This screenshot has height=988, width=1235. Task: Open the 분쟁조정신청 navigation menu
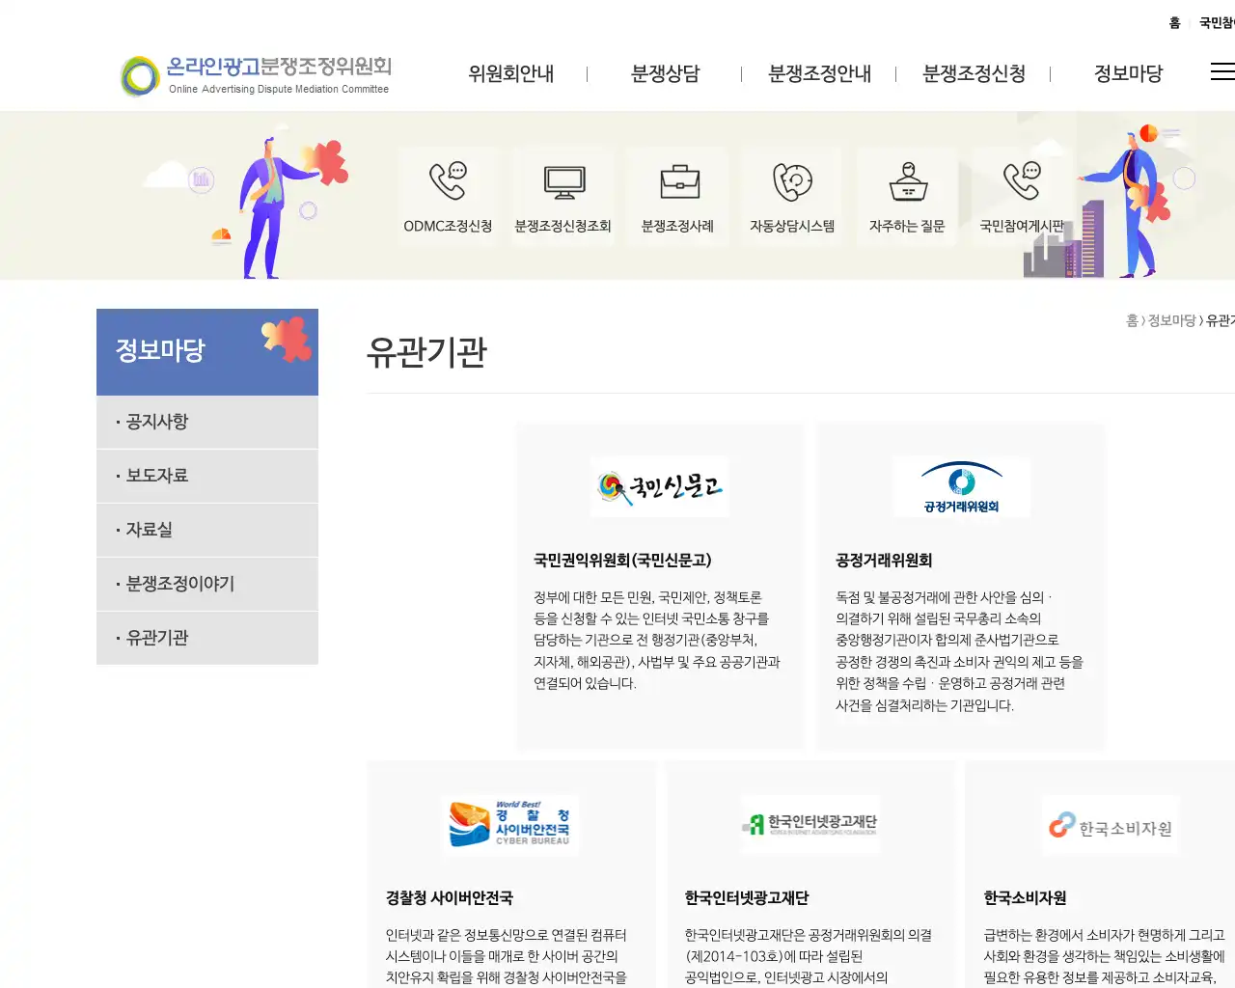[974, 73]
